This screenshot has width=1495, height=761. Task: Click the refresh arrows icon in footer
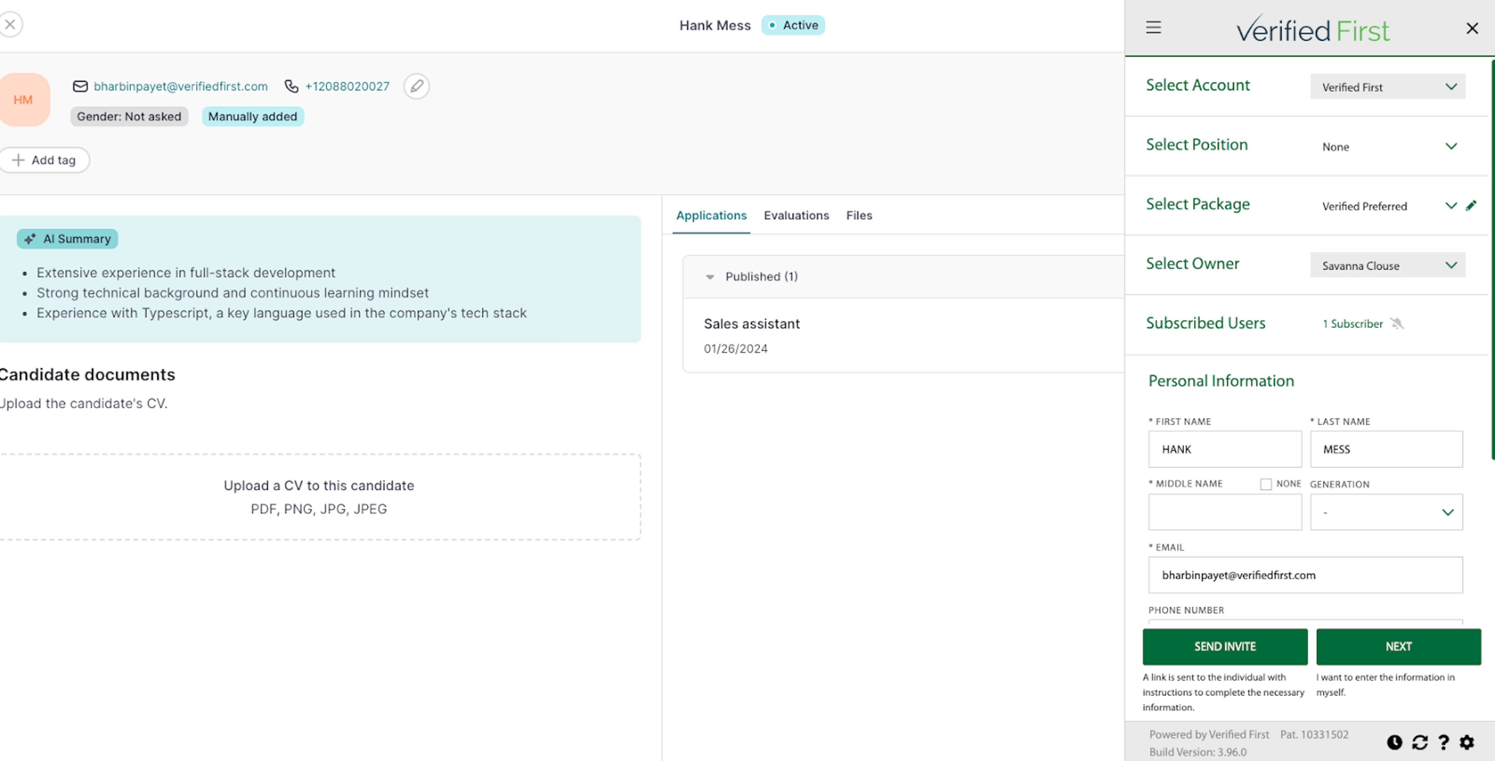[1419, 742]
